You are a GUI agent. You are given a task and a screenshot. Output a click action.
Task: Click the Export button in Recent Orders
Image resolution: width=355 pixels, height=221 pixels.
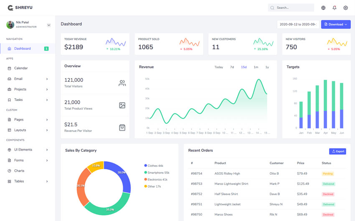(x=337, y=151)
